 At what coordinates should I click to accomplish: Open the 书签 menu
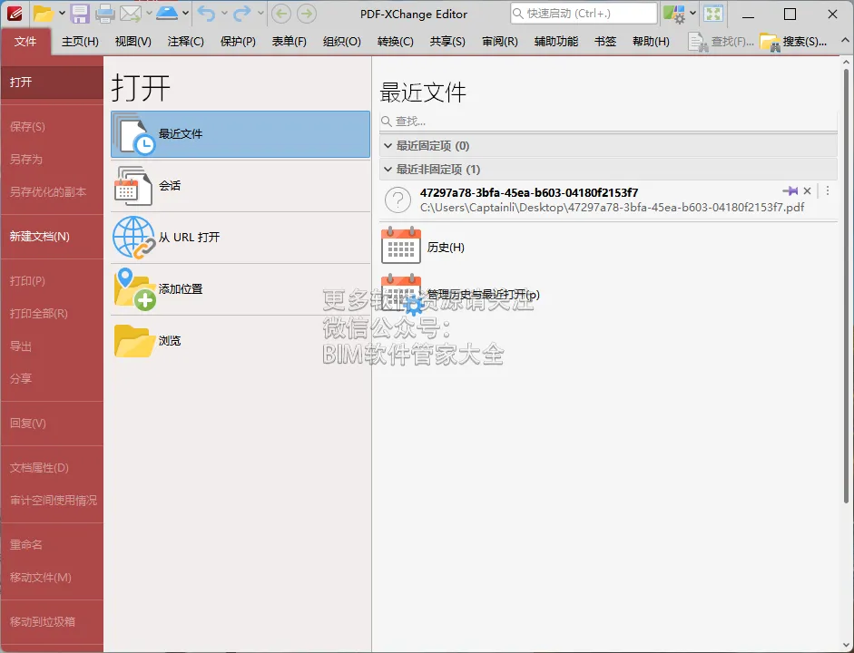605,42
